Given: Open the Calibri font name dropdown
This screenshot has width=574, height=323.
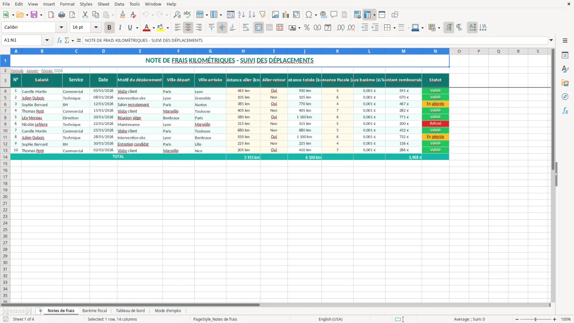Looking at the screenshot, I should click(x=61, y=28).
